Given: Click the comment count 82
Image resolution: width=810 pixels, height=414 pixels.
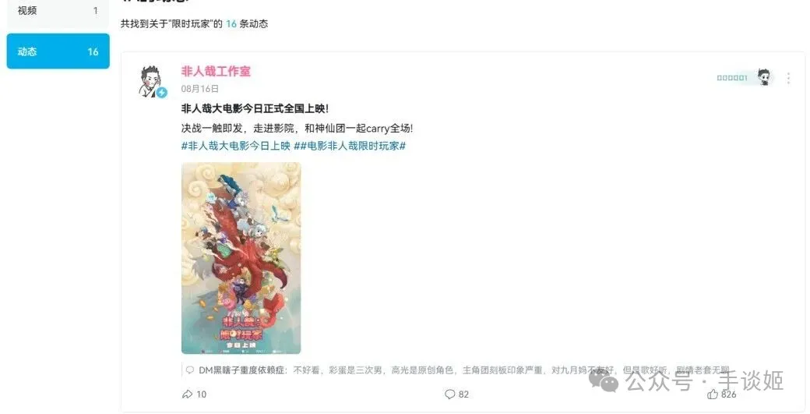Looking at the screenshot, I should point(464,395).
